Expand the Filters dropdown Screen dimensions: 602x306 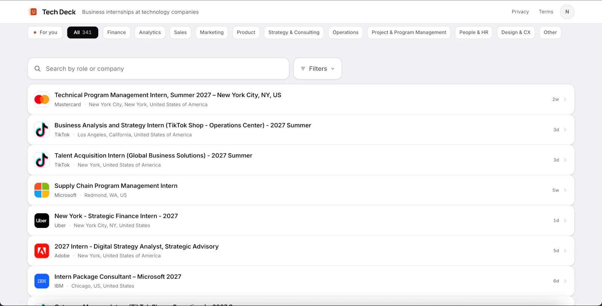[x=318, y=69]
